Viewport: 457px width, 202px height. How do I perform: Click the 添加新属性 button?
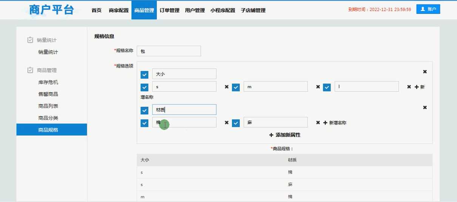285,135
